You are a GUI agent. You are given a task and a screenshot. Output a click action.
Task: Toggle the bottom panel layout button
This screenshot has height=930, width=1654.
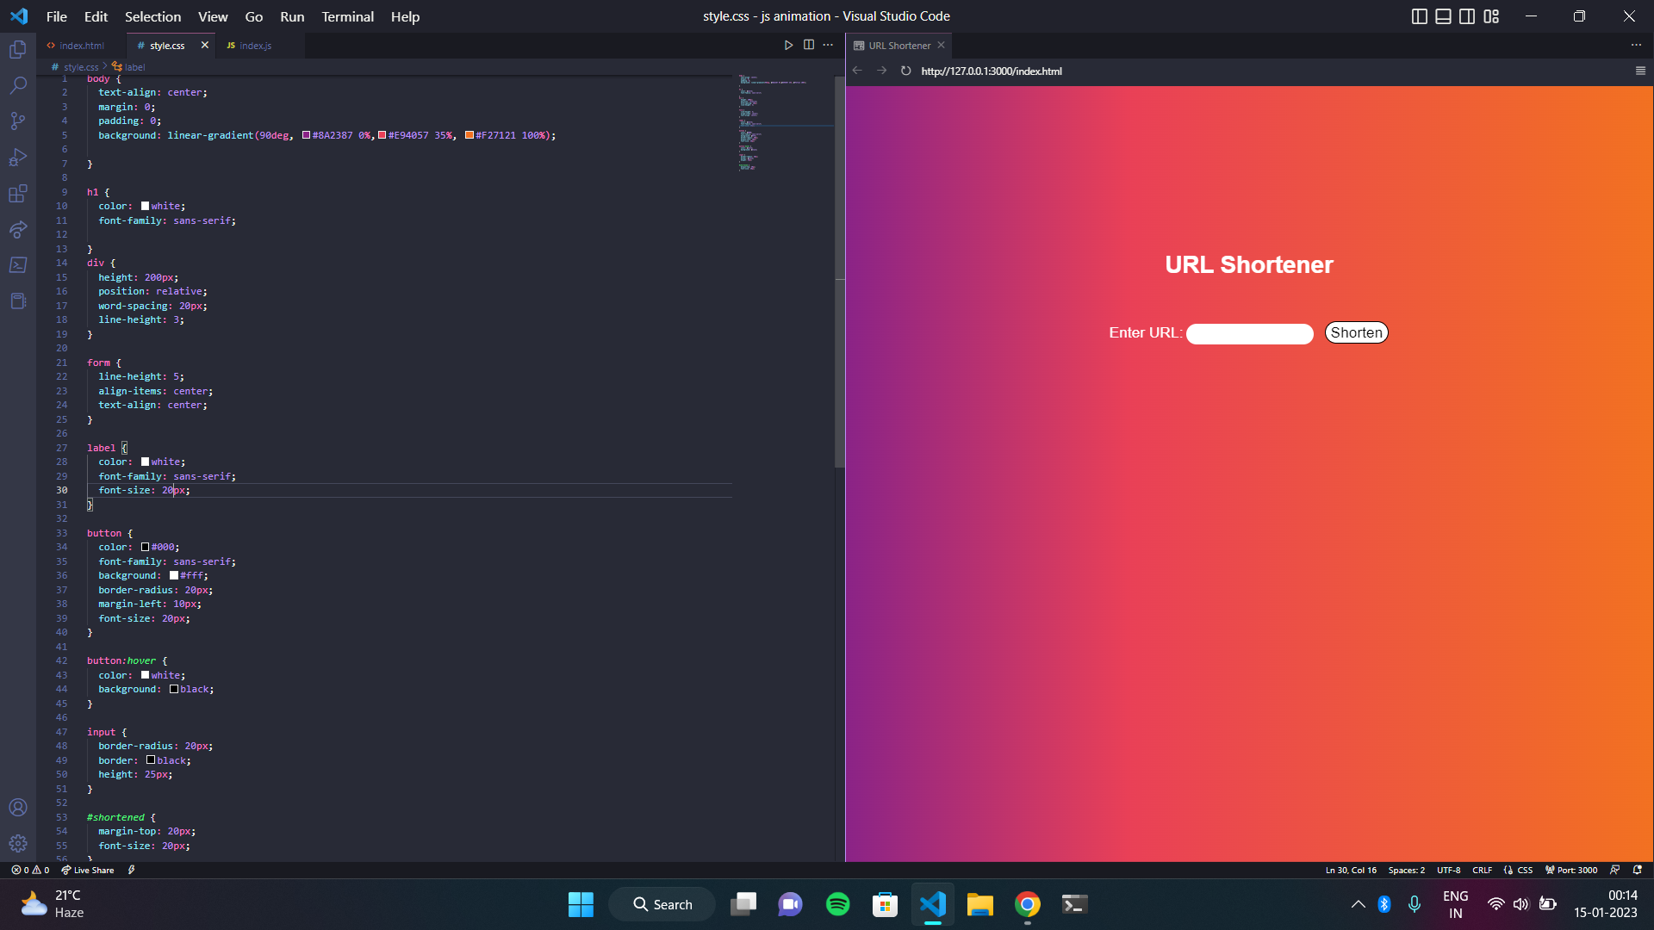(1443, 16)
